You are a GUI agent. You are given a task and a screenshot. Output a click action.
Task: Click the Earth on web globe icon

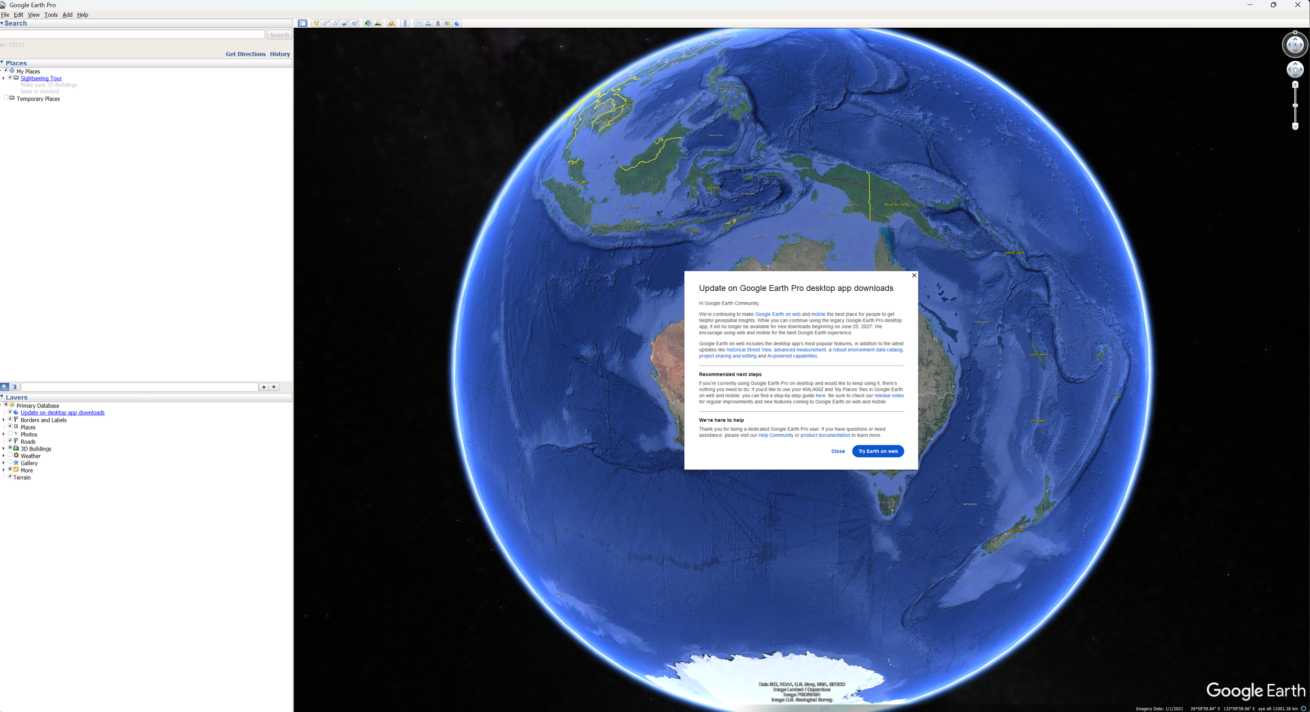(x=457, y=24)
